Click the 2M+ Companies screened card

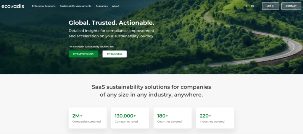point(88,118)
